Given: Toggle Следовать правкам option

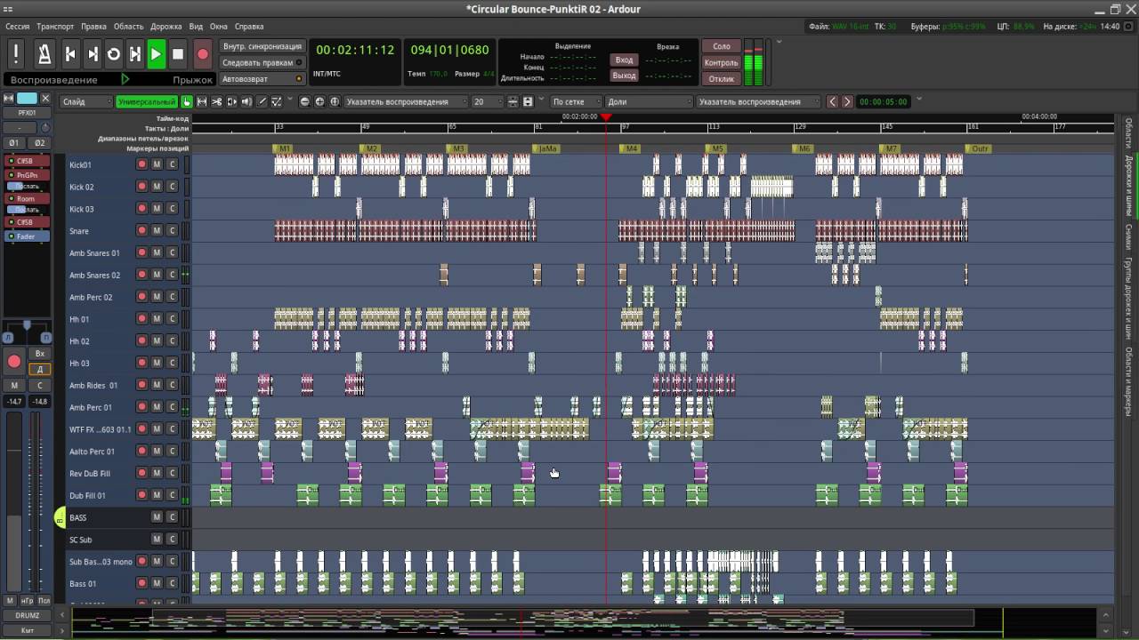Looking at the screenshot, I should pos(262,63).
